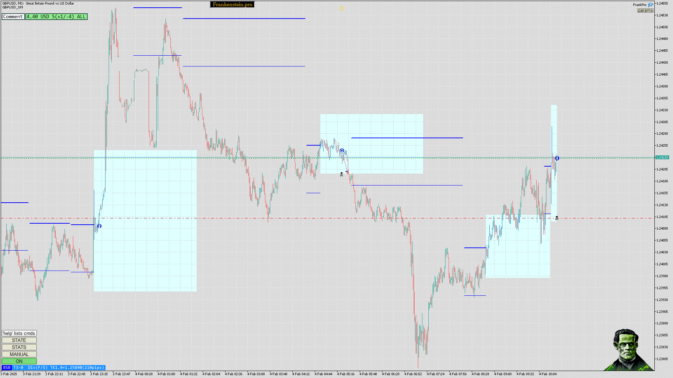The height and width of the screenshot is (378, 673).
Task: Click the green 1.24230 price axis label
Action: 662,157
